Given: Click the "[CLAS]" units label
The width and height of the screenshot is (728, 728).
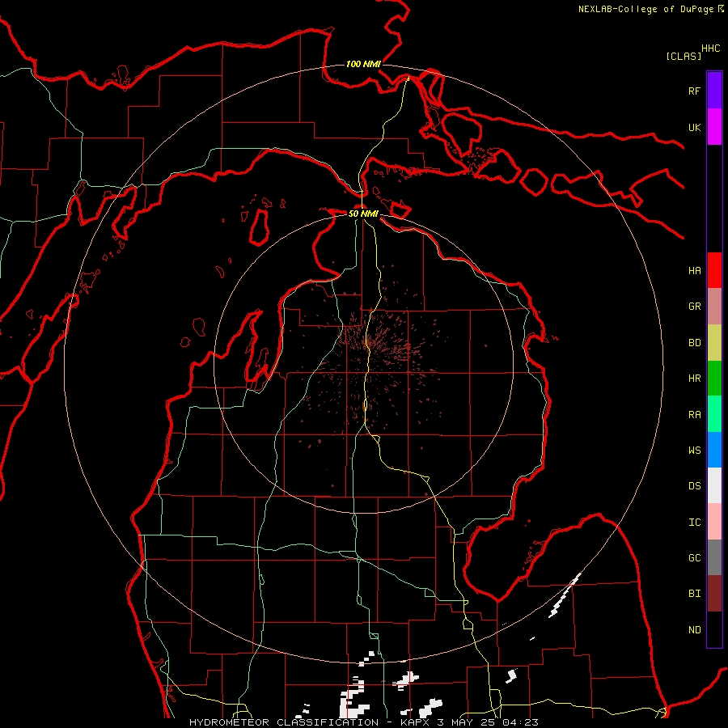Looking at the screenshot, I should (684, 56).
